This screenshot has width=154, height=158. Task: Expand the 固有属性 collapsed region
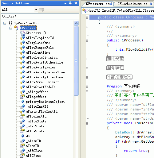coord(87,68)
